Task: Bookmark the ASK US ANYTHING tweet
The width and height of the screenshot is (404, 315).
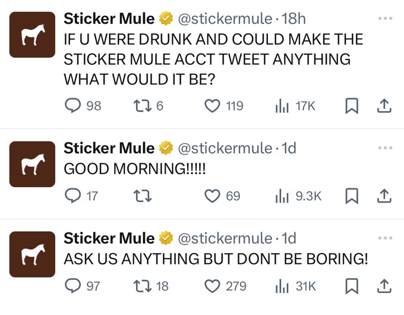Action: point(352,286)
